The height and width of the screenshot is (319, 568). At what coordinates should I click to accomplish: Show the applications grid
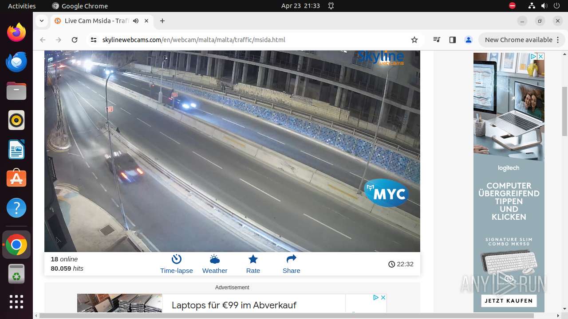pyautogui.click(x=16, y=302)
